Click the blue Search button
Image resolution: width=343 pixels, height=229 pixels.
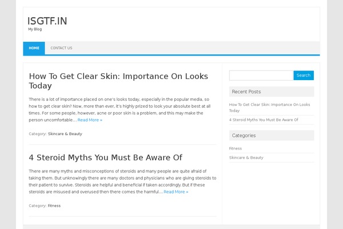tap(304, 76)
